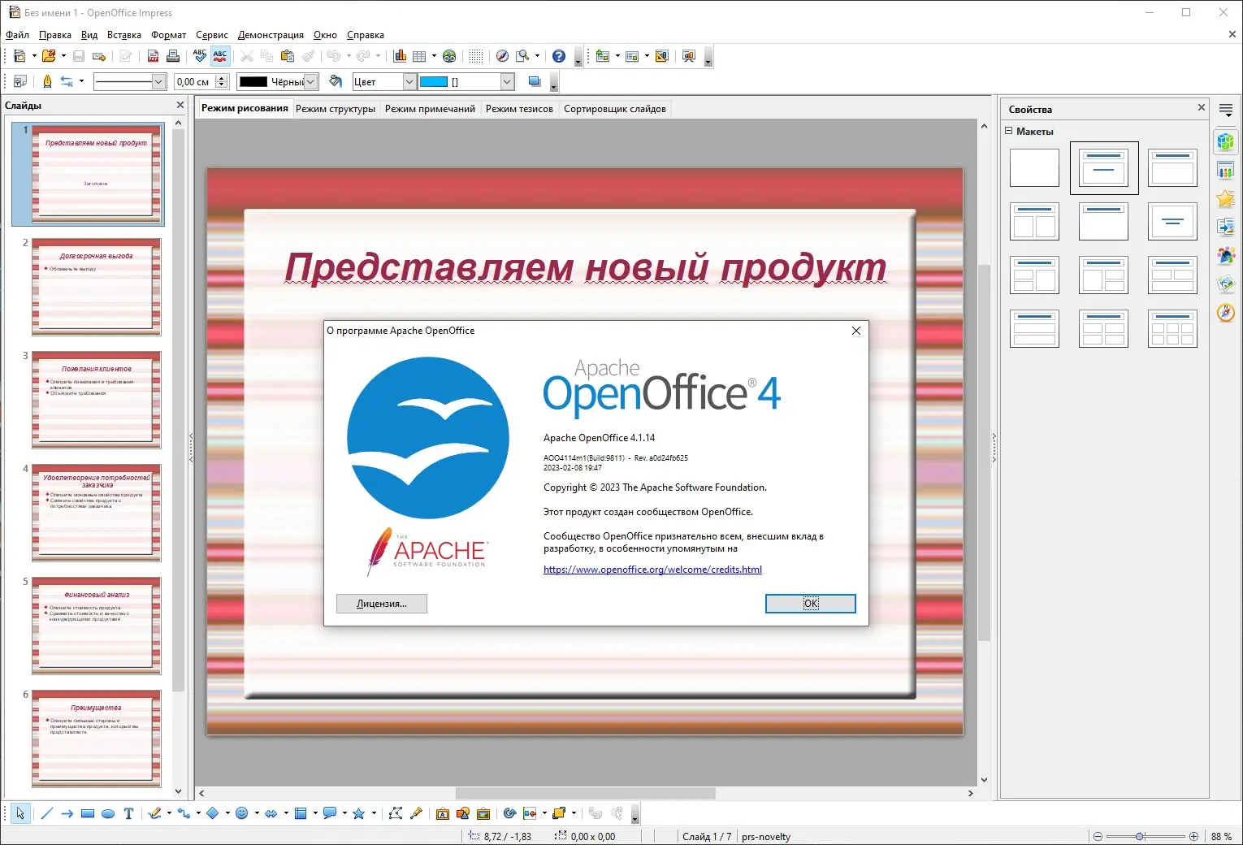Open the hyperlink dialog icon
The width and height of the screenshot is (1243, 845).
(449, 56)
